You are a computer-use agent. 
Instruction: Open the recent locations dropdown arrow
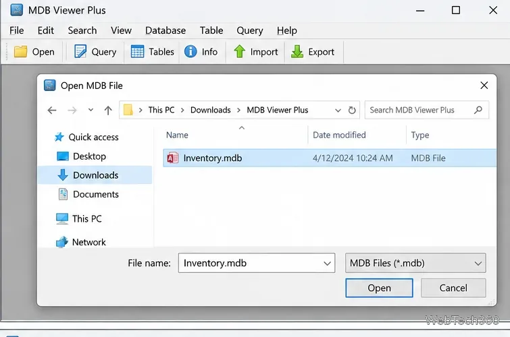(x=91, y=110)
